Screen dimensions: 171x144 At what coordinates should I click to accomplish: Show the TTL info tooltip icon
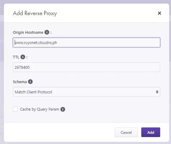(23, 57)
